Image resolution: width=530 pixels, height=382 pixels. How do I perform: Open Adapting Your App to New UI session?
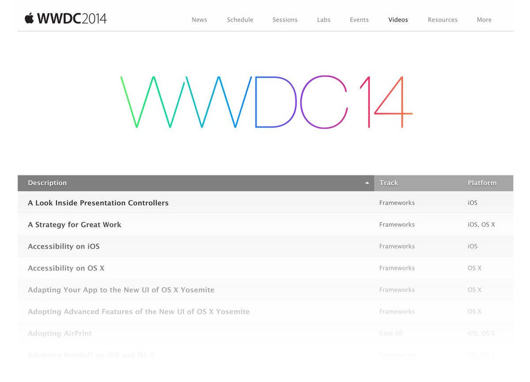(121, 290)
